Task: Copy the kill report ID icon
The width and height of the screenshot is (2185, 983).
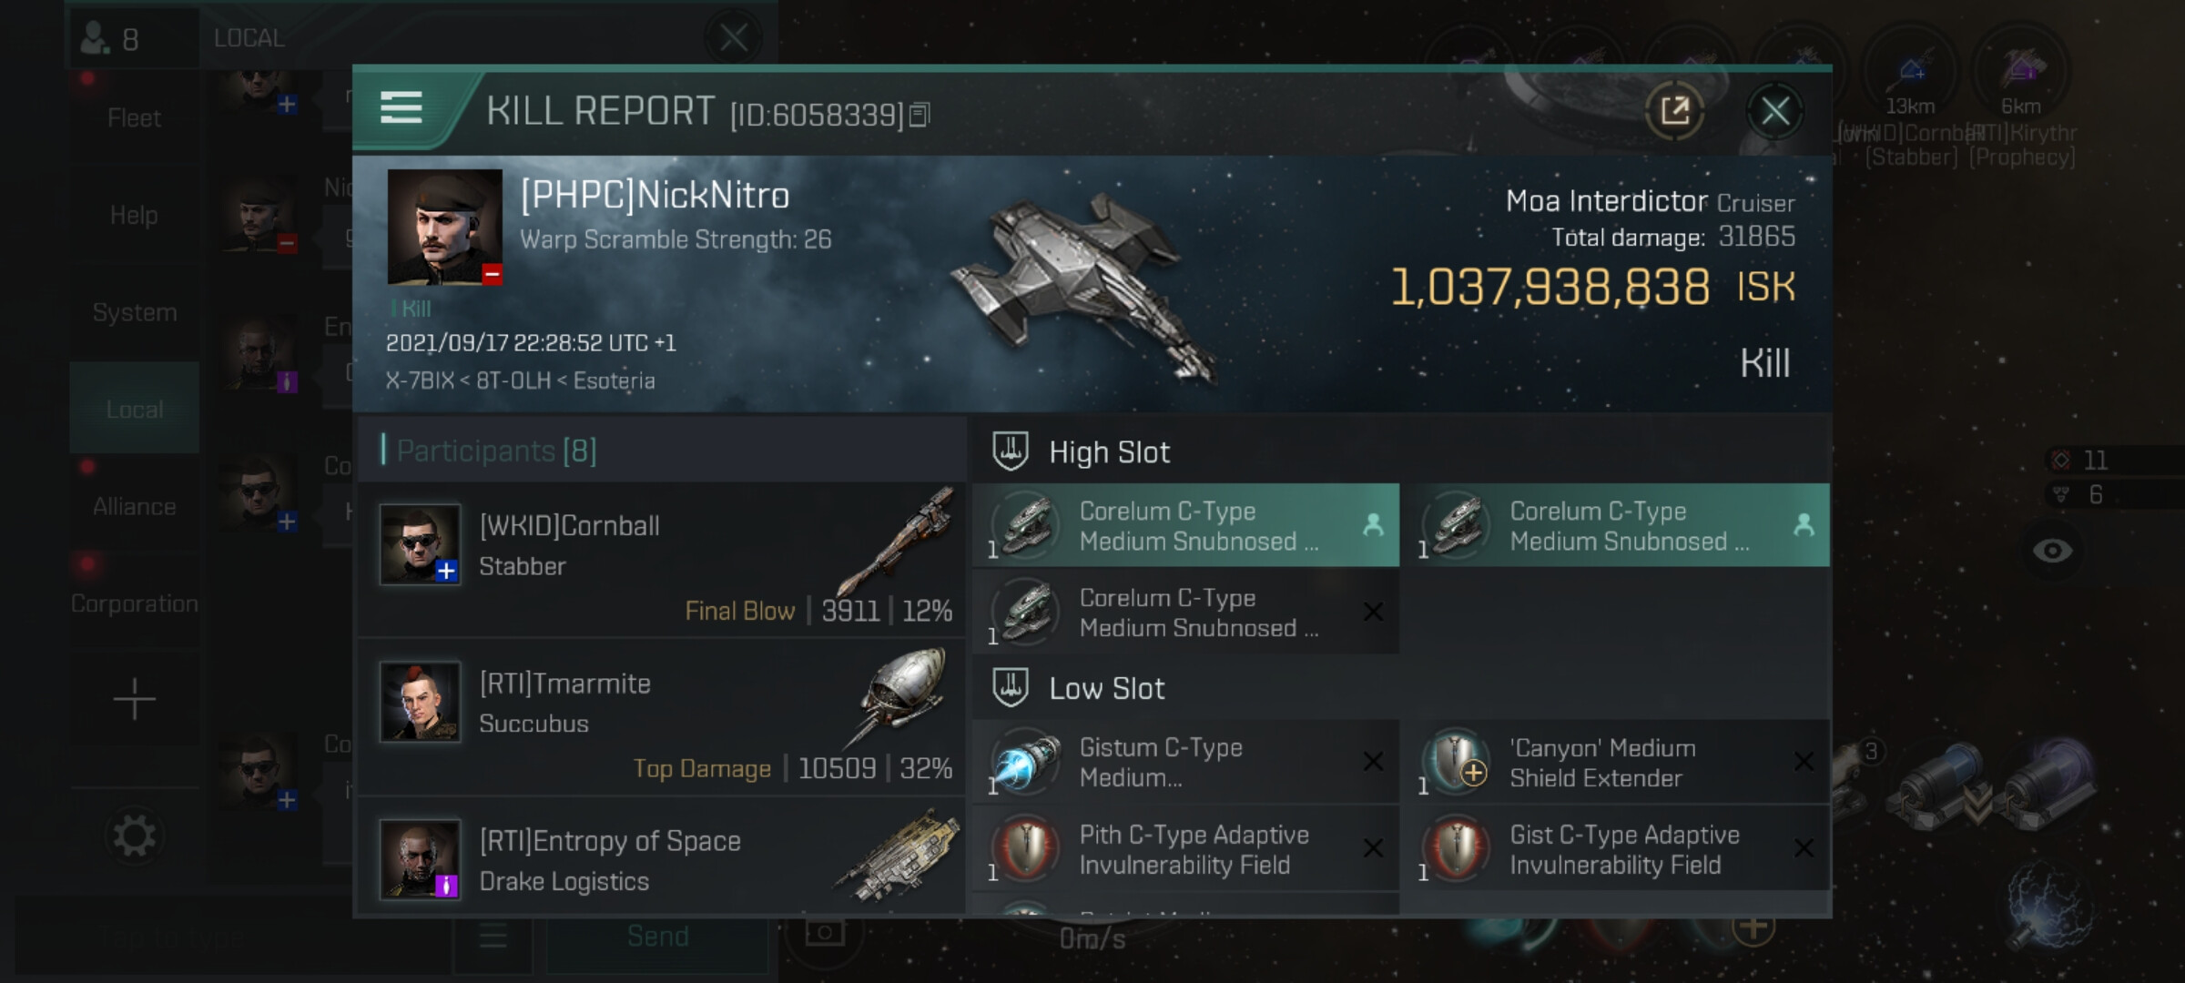Action: click(920, 115)
